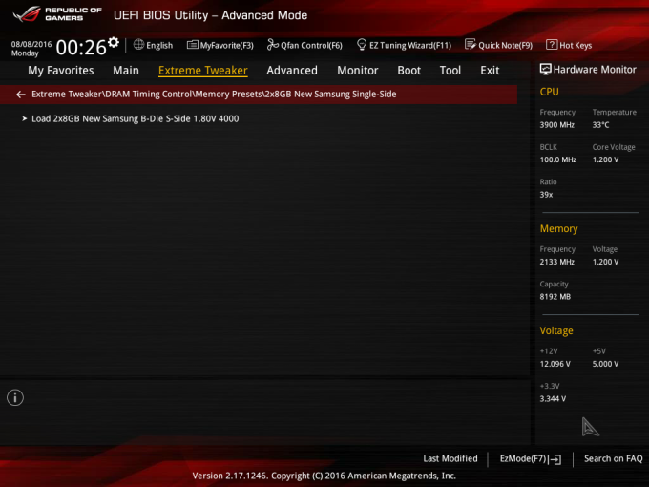Open Qfan Control(F6)

click(x=311, y=46)
